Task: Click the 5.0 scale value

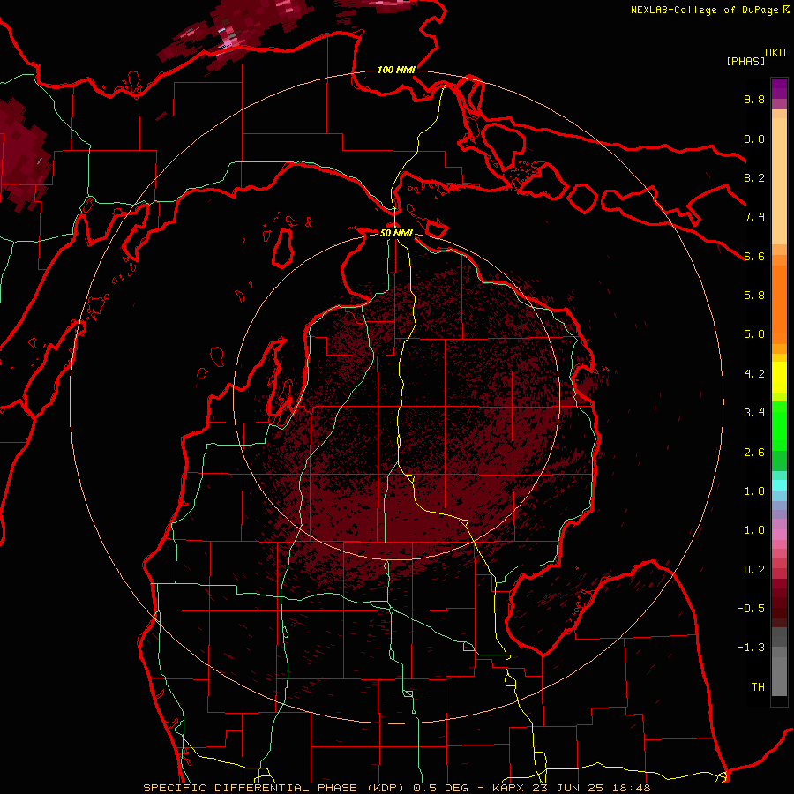Action: pos(754,334)
